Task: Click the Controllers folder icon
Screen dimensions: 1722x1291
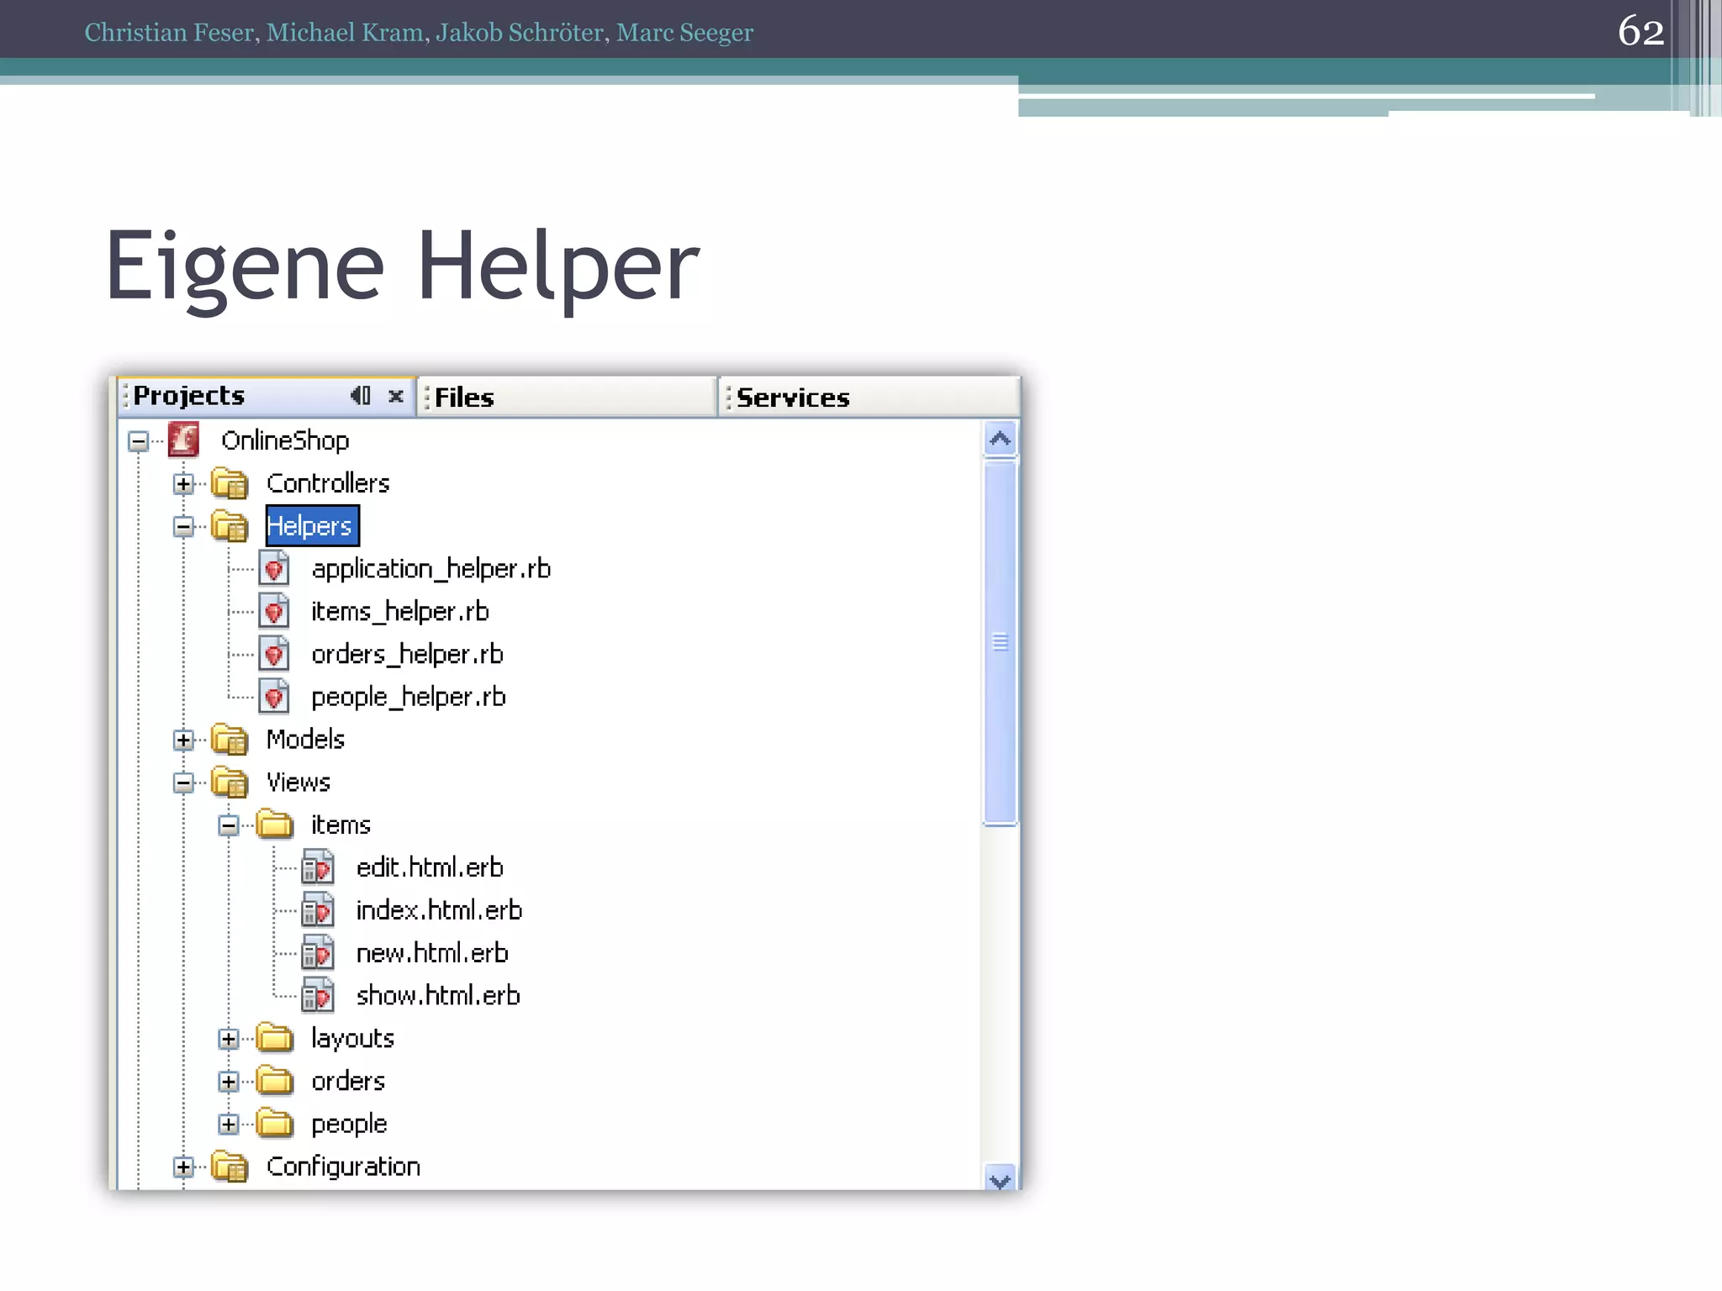Action: (x=230, y=483)
